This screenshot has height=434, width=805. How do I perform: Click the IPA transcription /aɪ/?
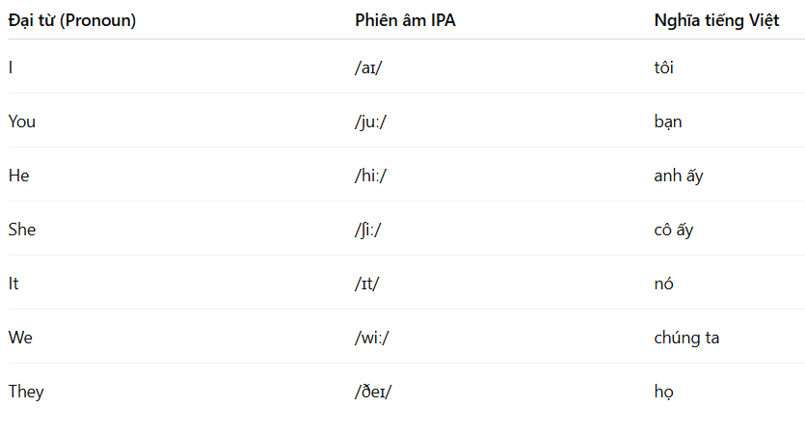tap(368, 68)
